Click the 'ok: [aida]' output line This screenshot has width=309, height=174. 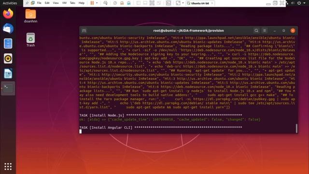pyautogui.click(x=169, y=119)
